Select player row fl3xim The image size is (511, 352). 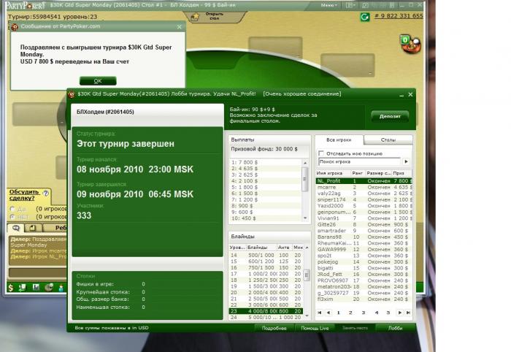[364, 299]
